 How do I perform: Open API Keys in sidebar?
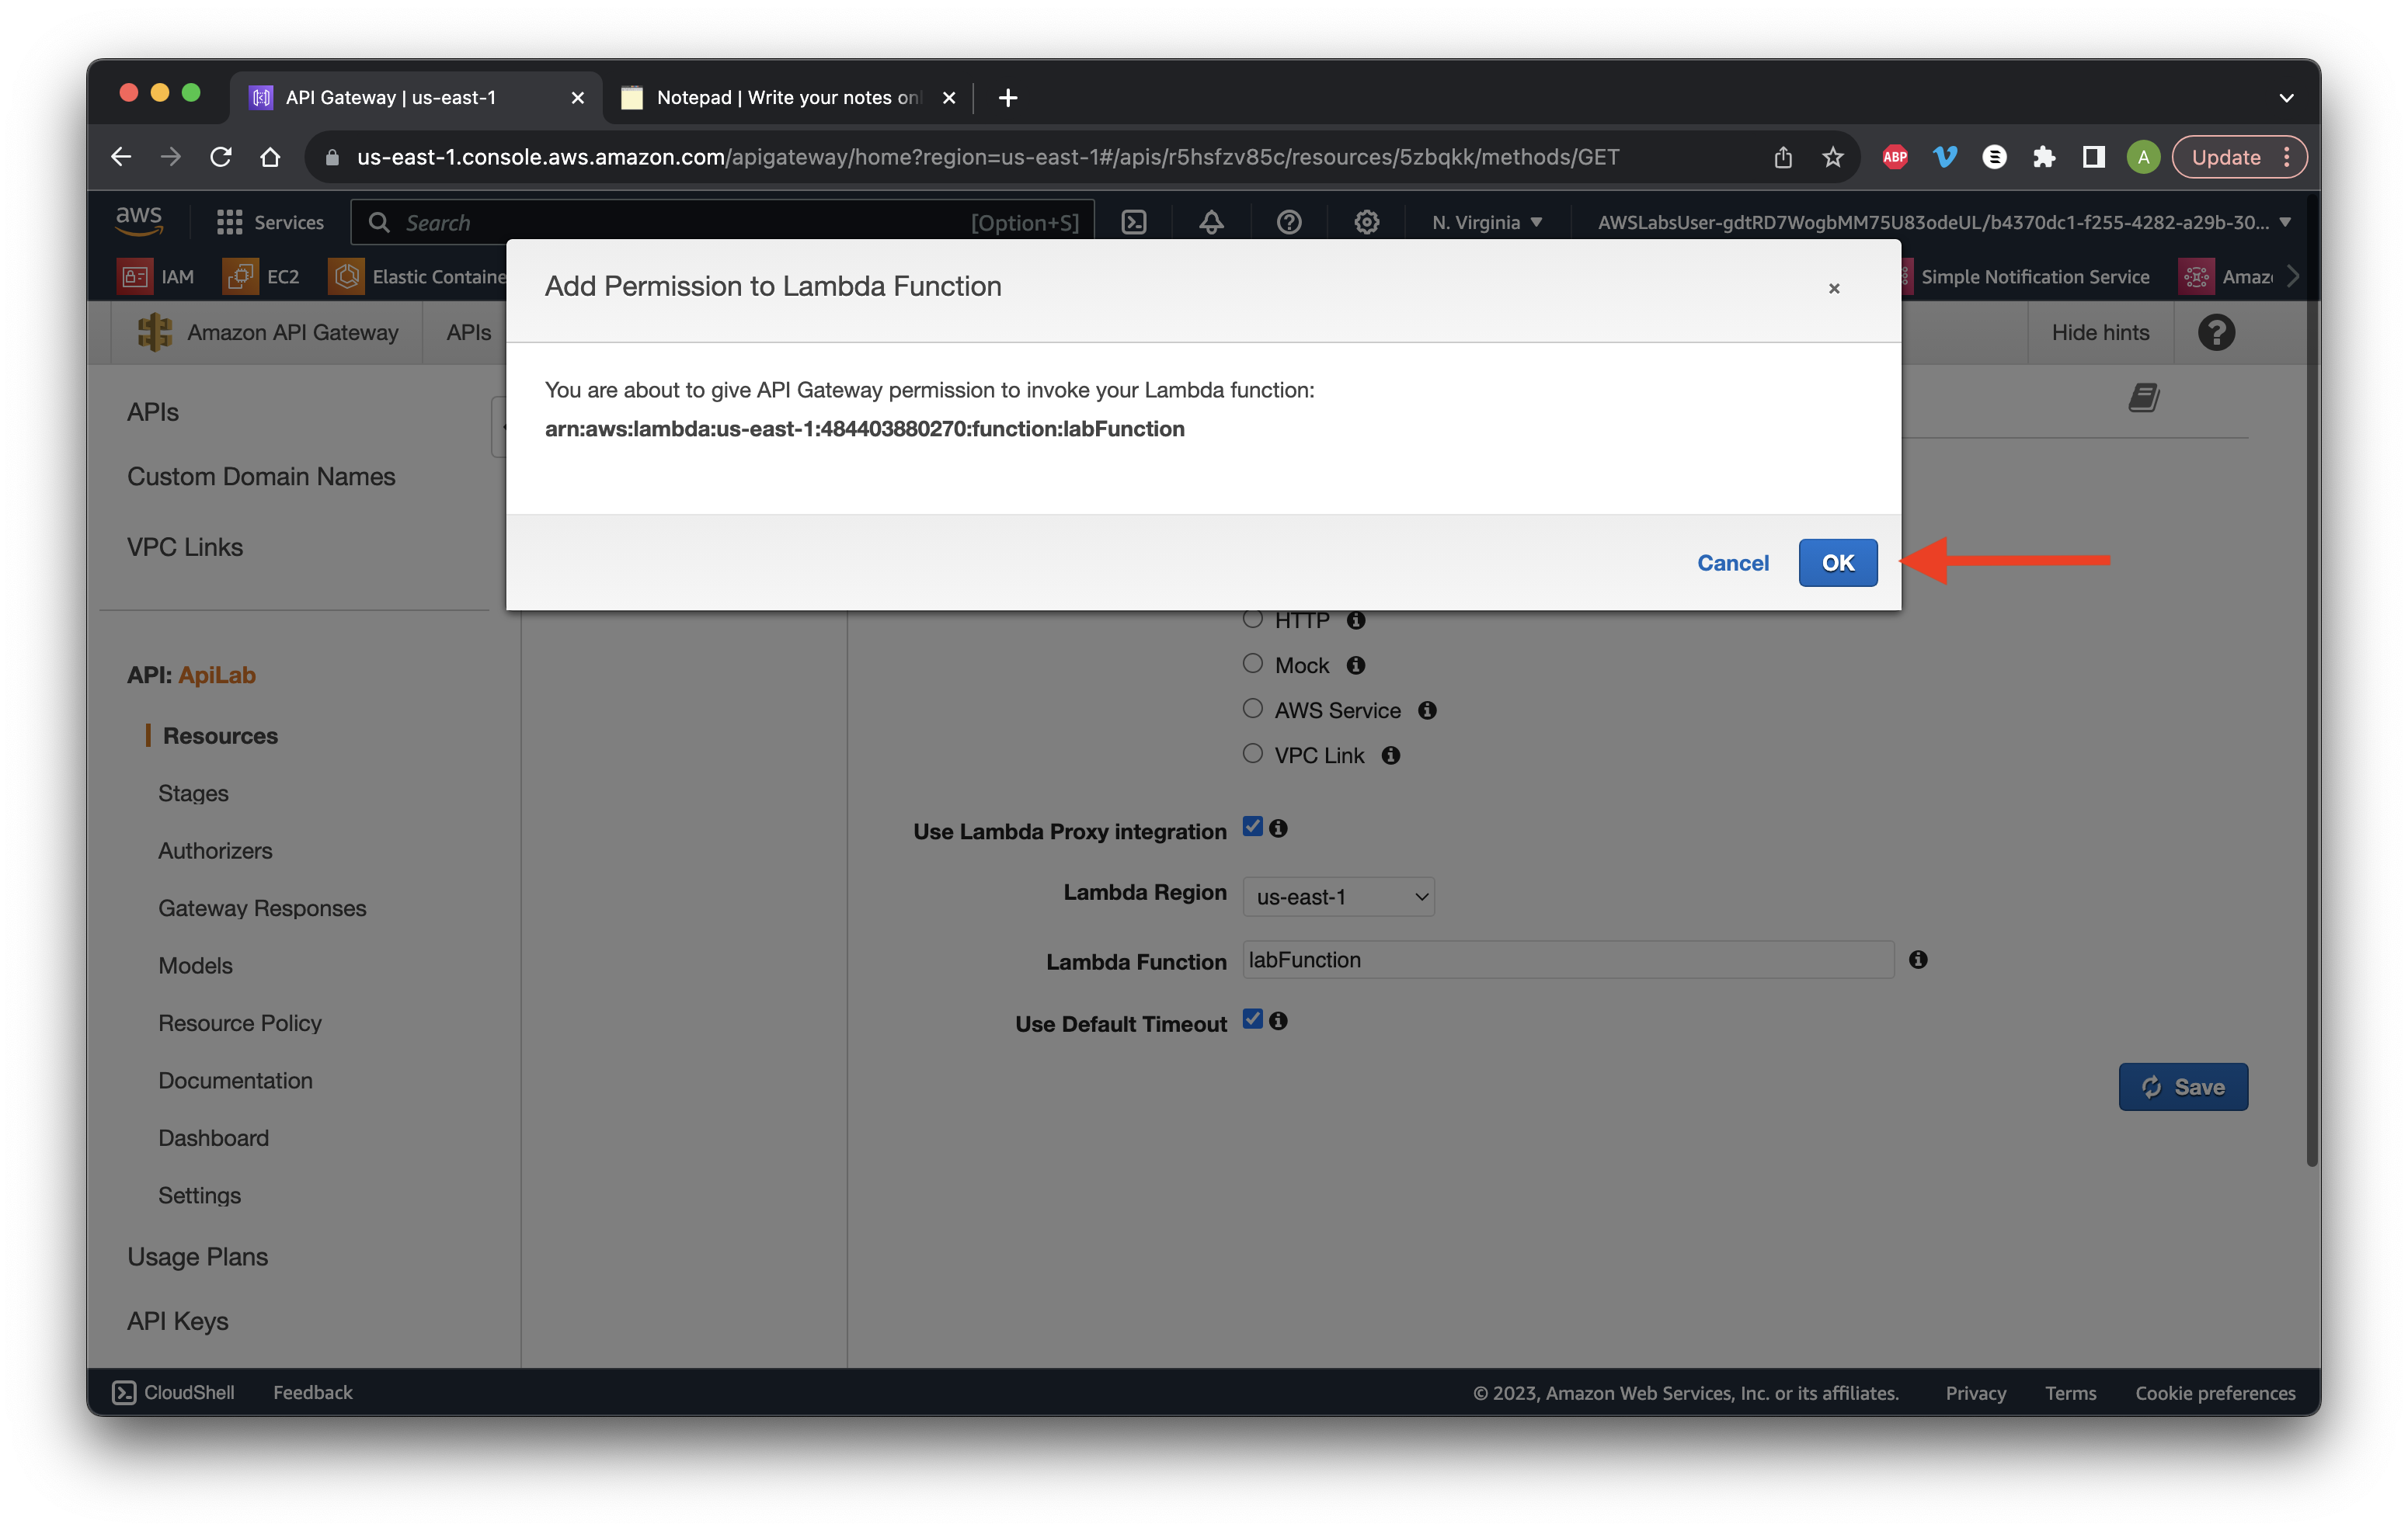(x=176, y=1321)
